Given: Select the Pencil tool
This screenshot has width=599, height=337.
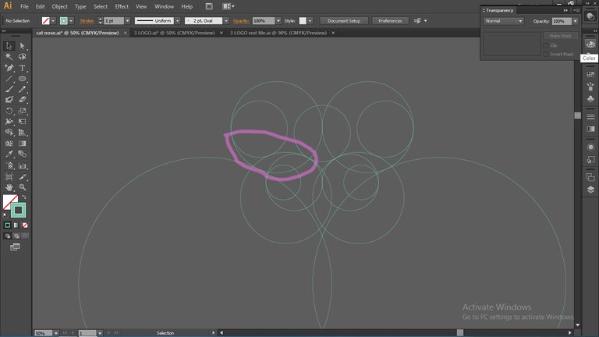Looking at the screenshot, I should click(22, 89).
